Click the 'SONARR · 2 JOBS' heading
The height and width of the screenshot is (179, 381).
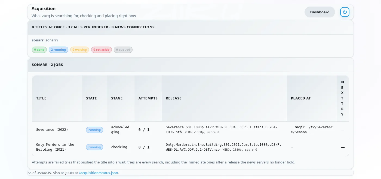pos(47,65)
